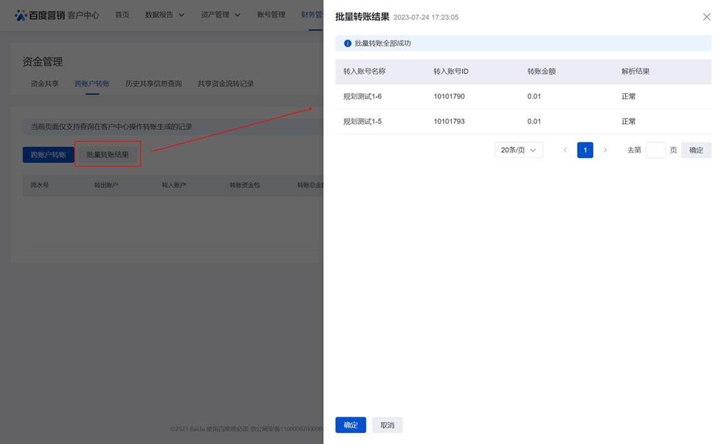Go to next page arrow in pagination
Viewport: 723px width, 444px height.
(605, 150)
